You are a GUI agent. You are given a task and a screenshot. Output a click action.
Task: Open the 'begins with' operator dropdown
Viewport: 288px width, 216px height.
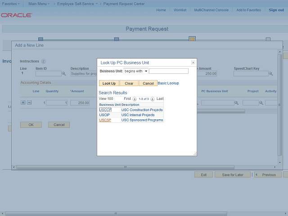pyautogui.click(x=136, y=71)
